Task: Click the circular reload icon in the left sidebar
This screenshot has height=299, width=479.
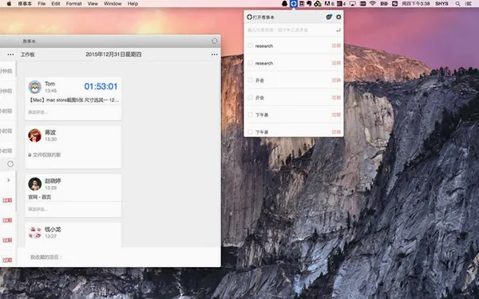Action: click(10, 163)
